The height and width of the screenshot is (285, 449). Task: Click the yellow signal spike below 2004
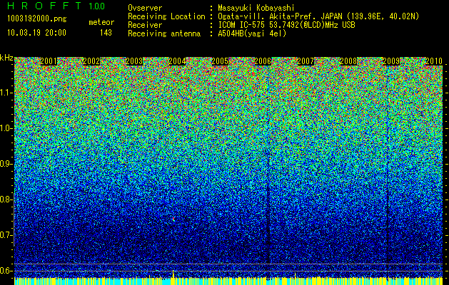tap(173, 274)
